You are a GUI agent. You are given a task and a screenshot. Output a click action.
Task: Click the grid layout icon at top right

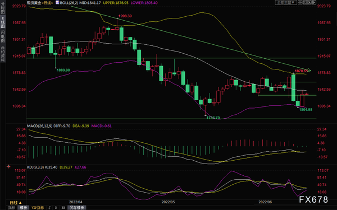tap(300, 3)
